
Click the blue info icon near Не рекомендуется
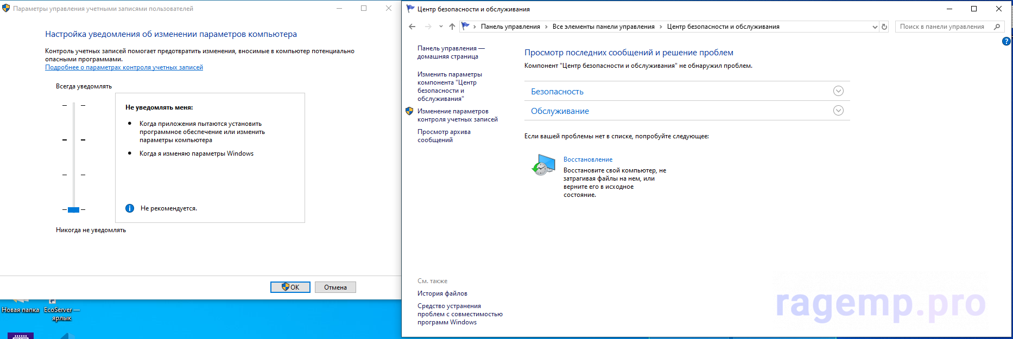point(130,208)
